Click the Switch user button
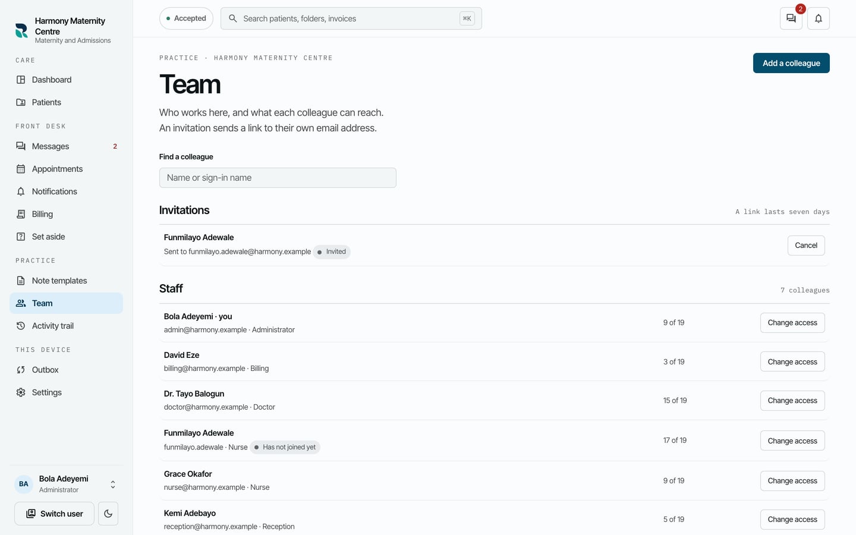 54,514
